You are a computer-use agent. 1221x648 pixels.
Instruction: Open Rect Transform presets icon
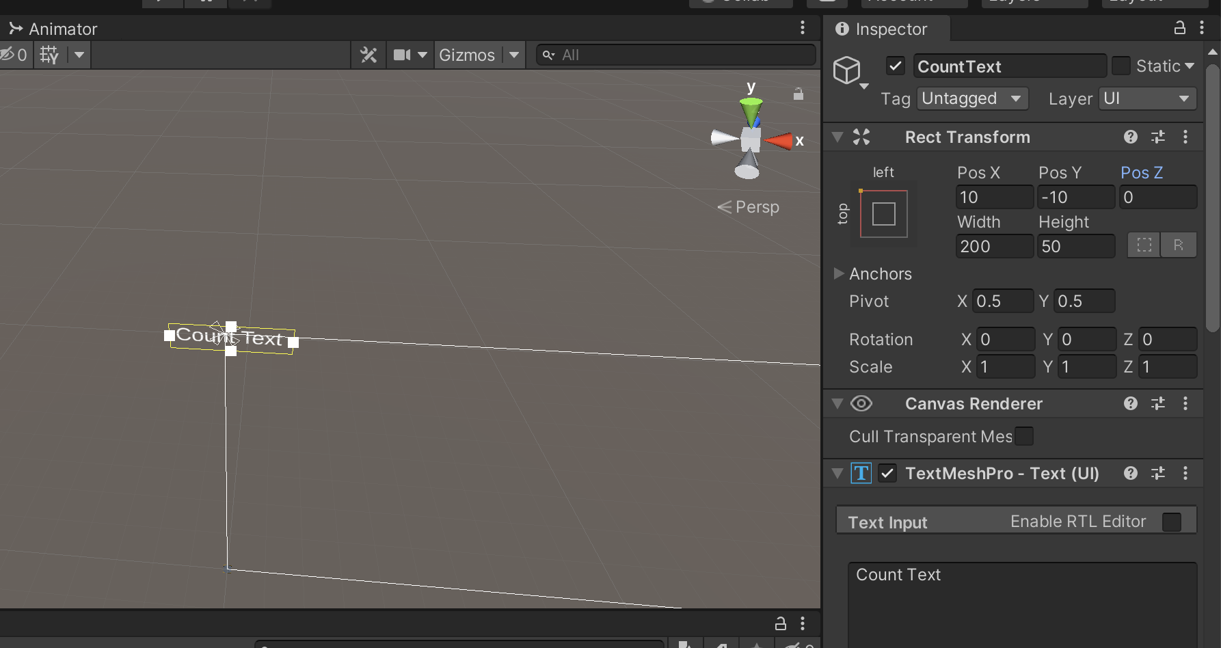point(1158,137)
